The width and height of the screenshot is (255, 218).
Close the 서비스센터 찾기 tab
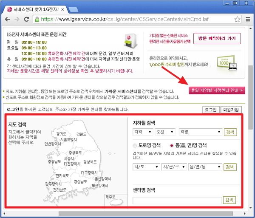pyautogui.click(x=62, y=10)
